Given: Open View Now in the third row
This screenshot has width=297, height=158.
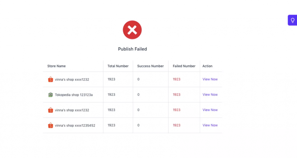Looking at the screenshot, I should (x=210, y=110).
